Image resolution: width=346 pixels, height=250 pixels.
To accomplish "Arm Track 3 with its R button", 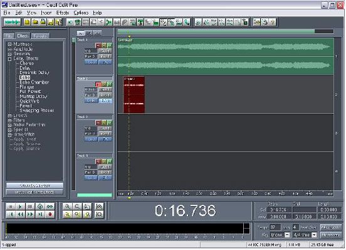I will (x=98, y=122).
